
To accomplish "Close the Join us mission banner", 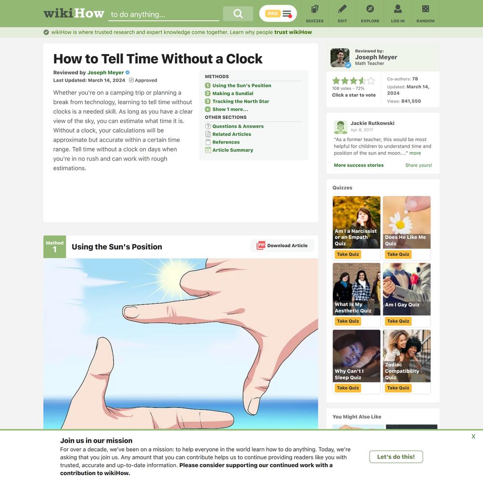I will click(x=473, y=436).
